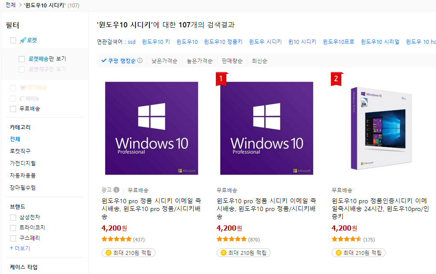Viewport: 436px width, 274px height.
Task: Click the related search ssd
Action: pos(132,42)
